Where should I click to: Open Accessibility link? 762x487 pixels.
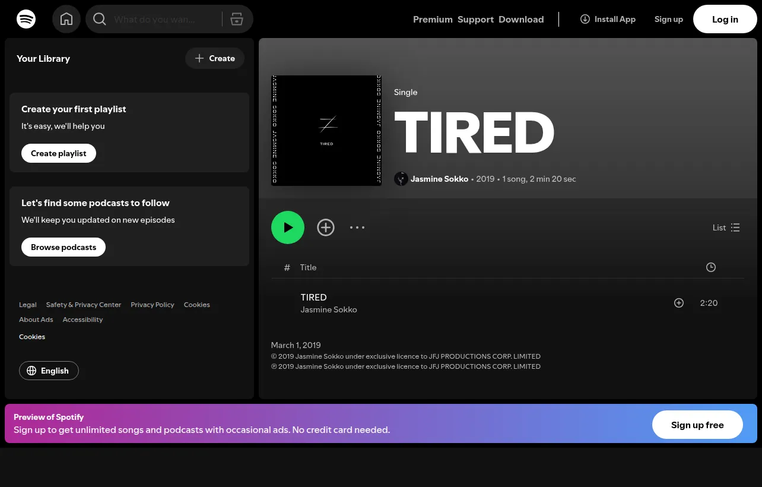click(x=82, y=320)
